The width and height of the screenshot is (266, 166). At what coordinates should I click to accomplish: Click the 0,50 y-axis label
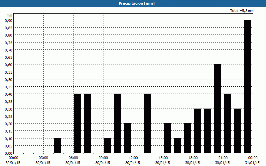click(9, 79)
